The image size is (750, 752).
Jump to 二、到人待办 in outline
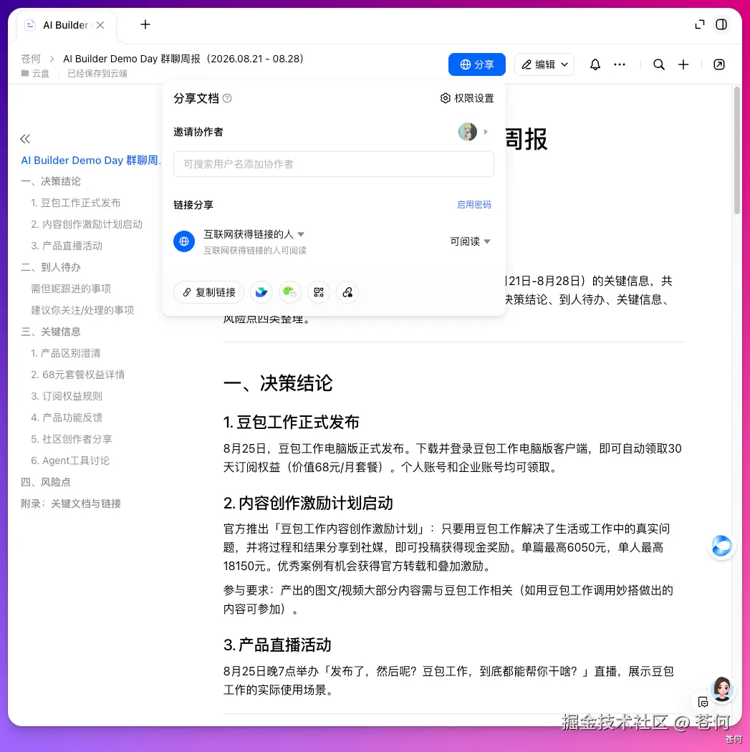(x=51, y=267)
